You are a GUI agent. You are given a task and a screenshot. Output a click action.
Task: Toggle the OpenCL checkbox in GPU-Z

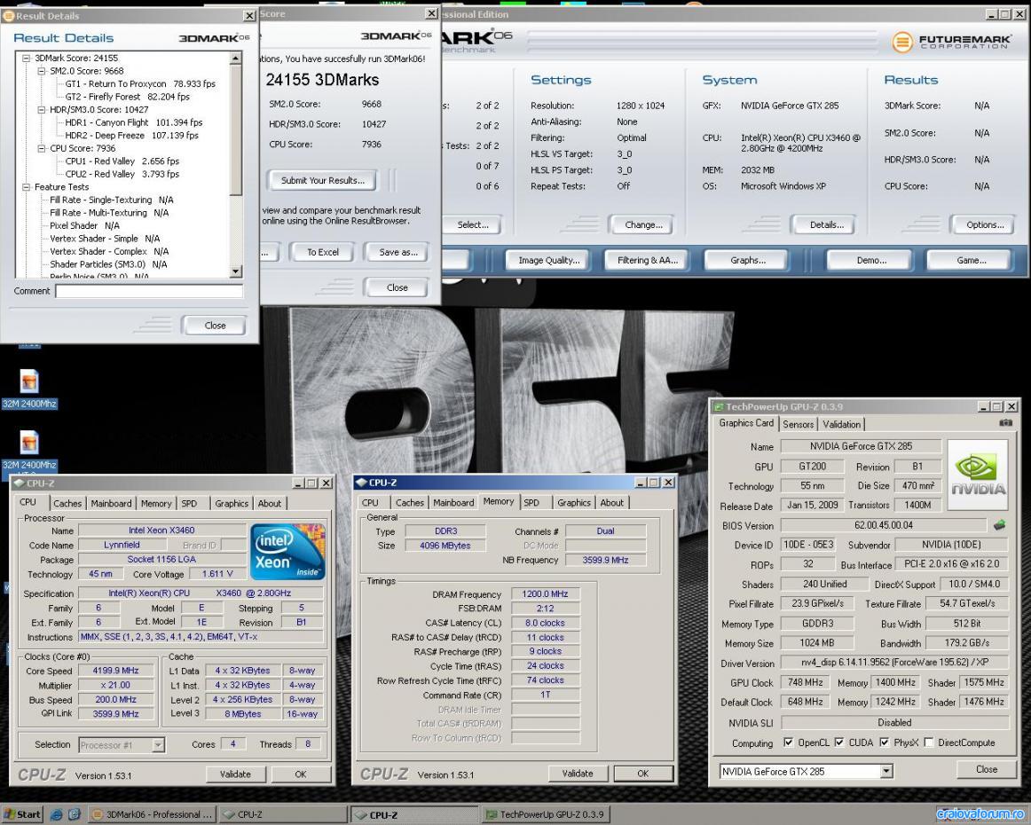coord(789,742)
